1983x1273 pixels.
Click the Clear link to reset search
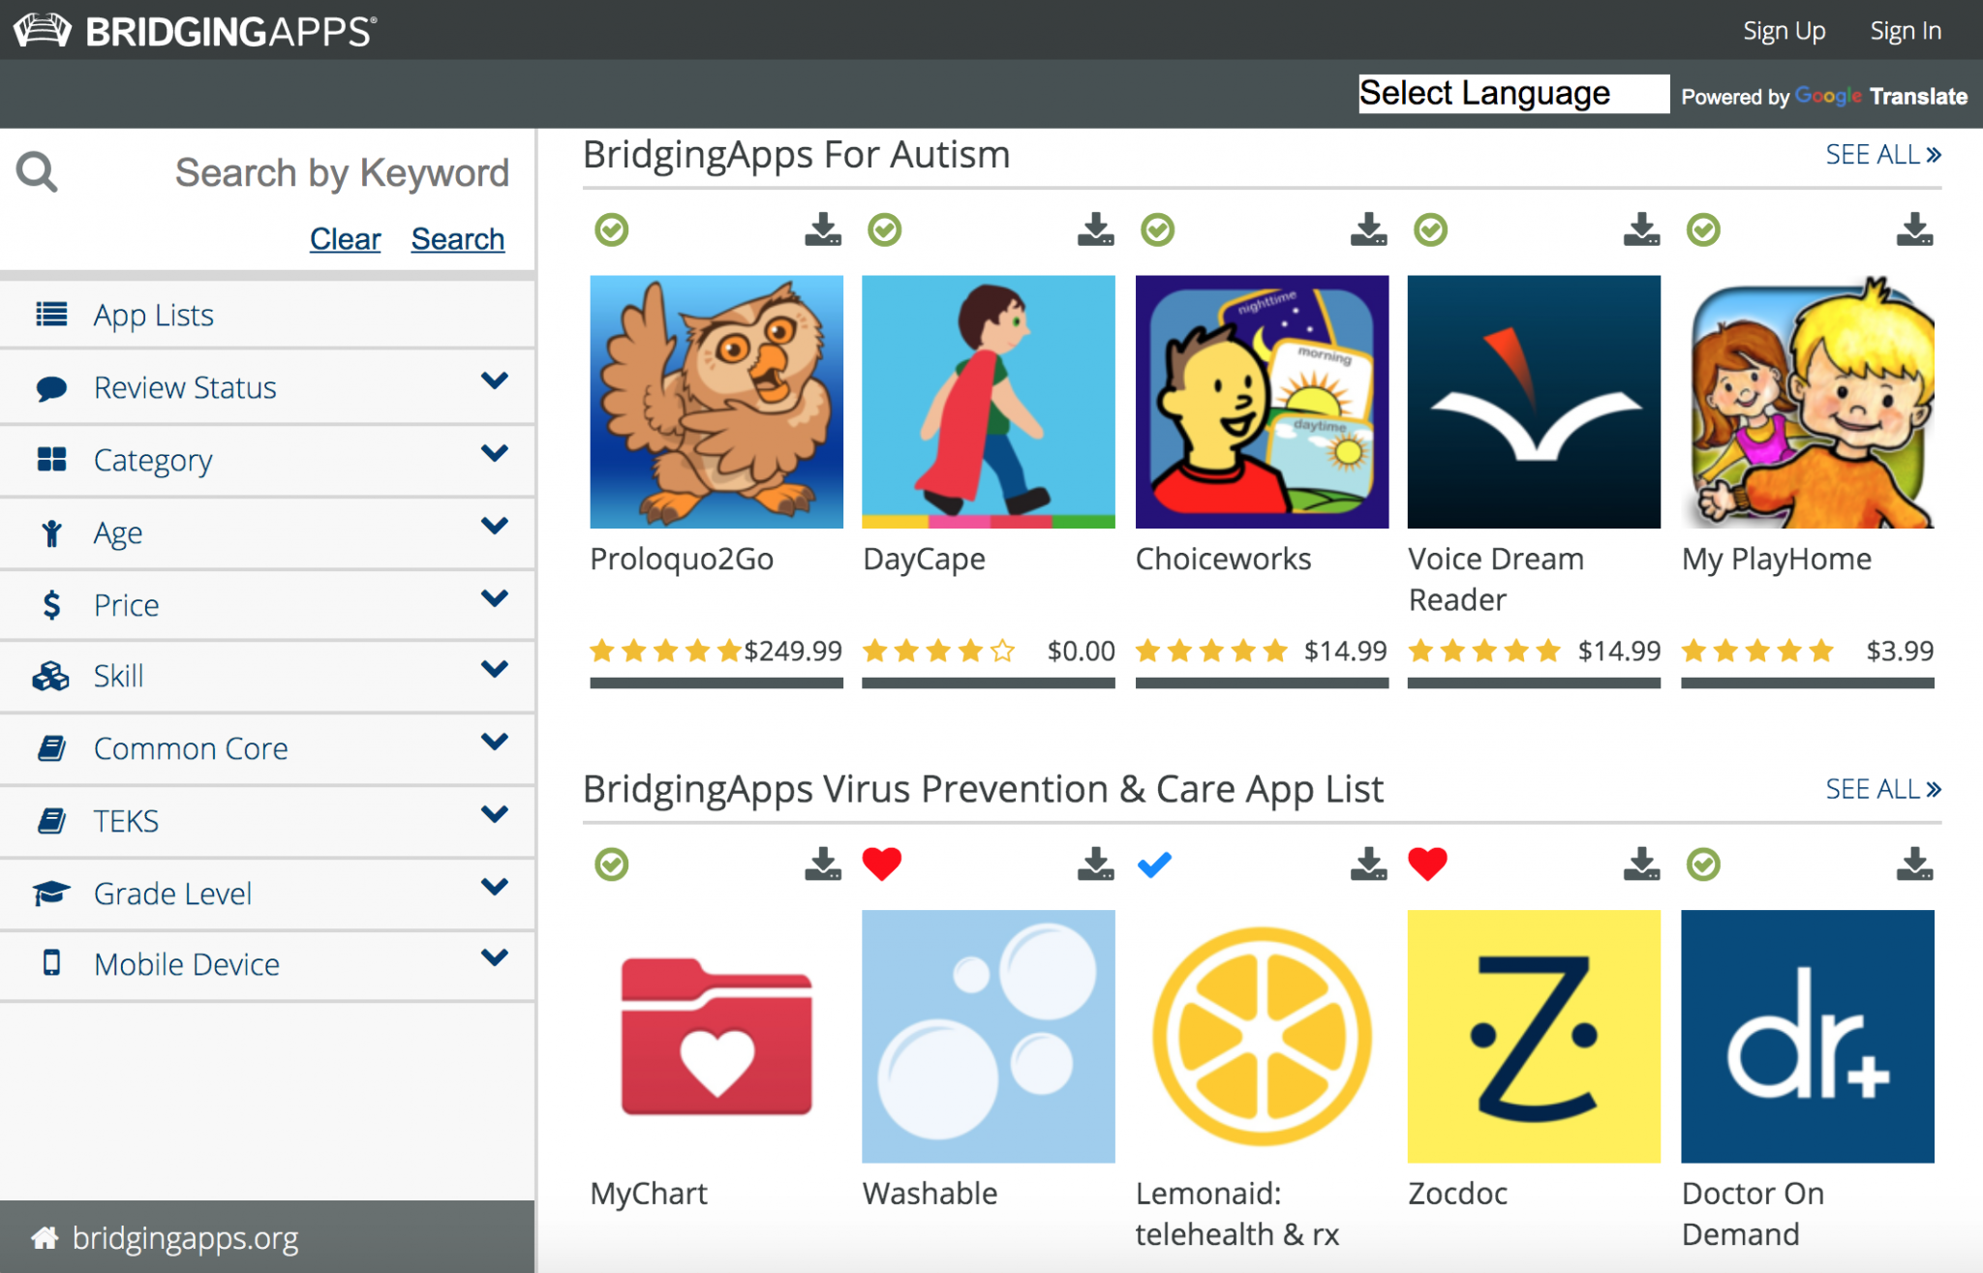click(x=345, y=238)
